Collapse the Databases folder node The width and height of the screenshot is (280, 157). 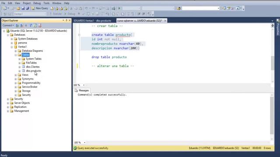[8, 35]
